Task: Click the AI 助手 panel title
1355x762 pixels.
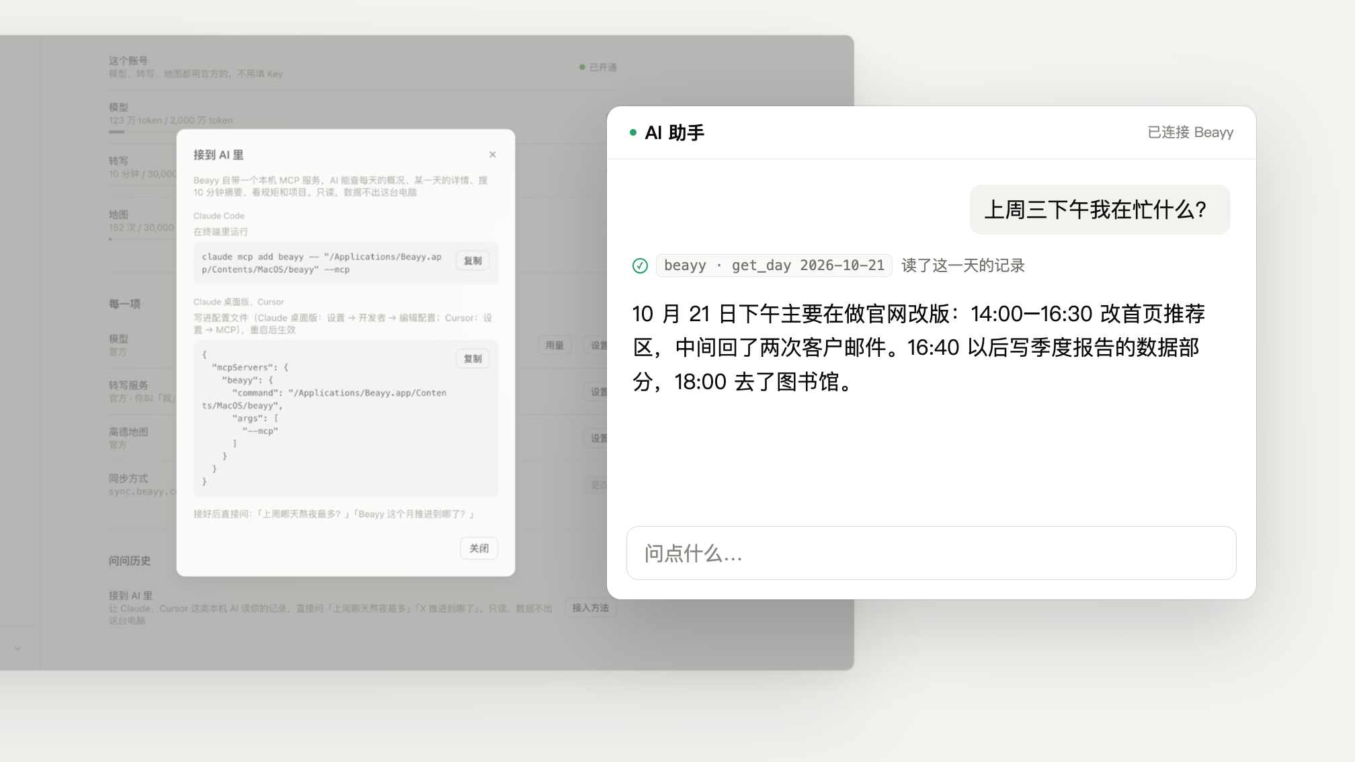Action: point(675,132)
